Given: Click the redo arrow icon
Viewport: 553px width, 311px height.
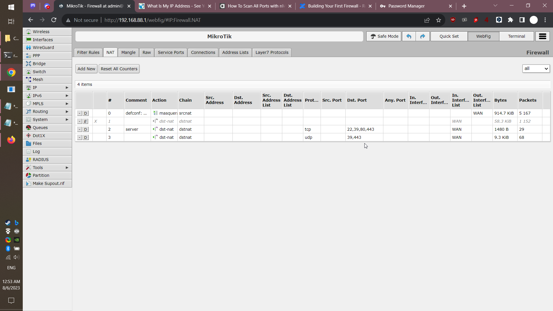Looking at the screenshot, I should point(423,36).
